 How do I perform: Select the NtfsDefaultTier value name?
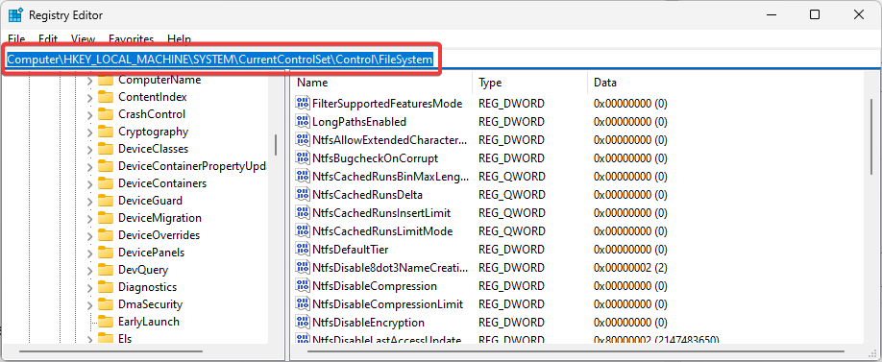(350, 249)
